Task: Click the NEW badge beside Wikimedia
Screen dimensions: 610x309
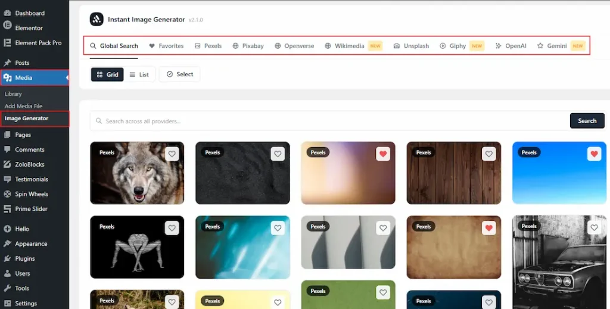Action: [x=375, y=46]
